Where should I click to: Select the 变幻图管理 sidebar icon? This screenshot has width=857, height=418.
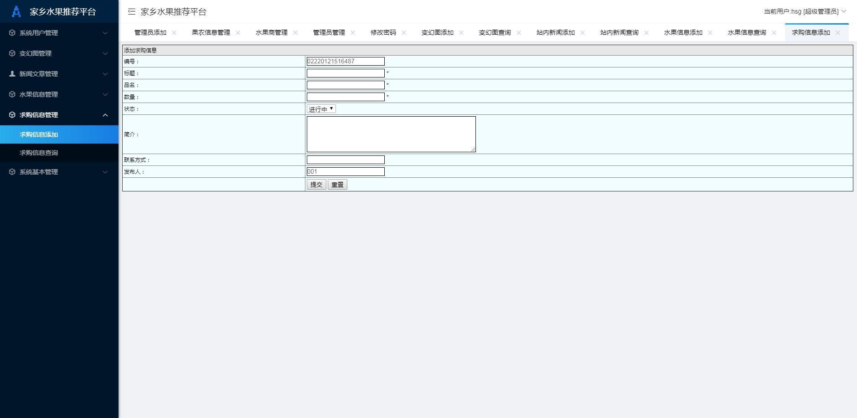coord(11,53)
